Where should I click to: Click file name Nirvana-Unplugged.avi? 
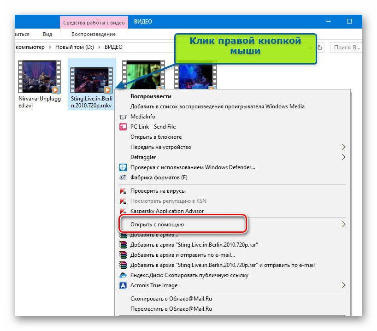tap(40, 102)
